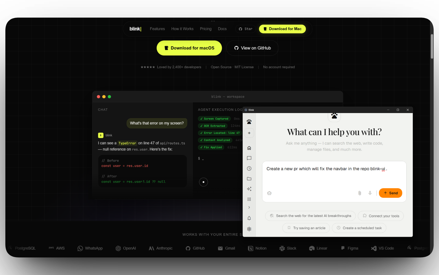Open history clock icon in Blink sidebar
The width and height of the screenshot is (439, 275).
pyautogui.click(x=249, y=168)
